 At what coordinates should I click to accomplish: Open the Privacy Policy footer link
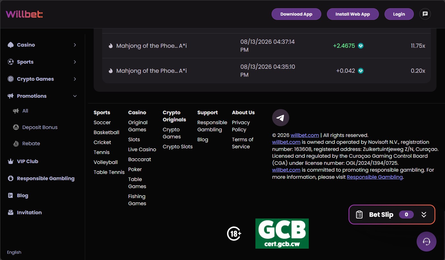[x=241, y=126]
